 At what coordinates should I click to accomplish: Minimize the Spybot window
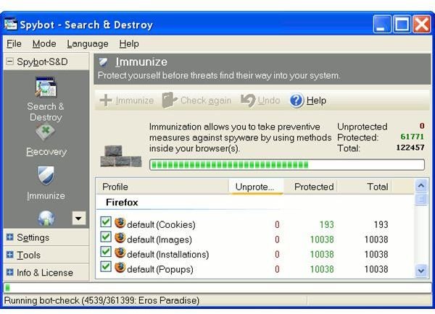(382, 25)
